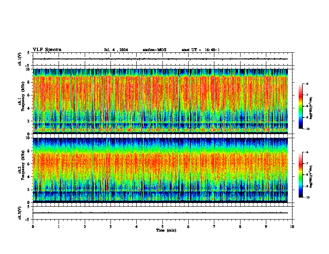Click the '-8' tick on ch.1 color bar

pos(307,106)
